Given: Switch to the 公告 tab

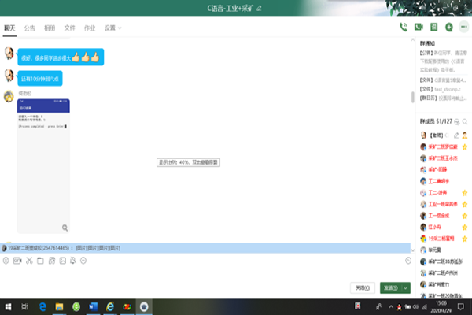Looking at the screenshot, I should click(30, 28).
